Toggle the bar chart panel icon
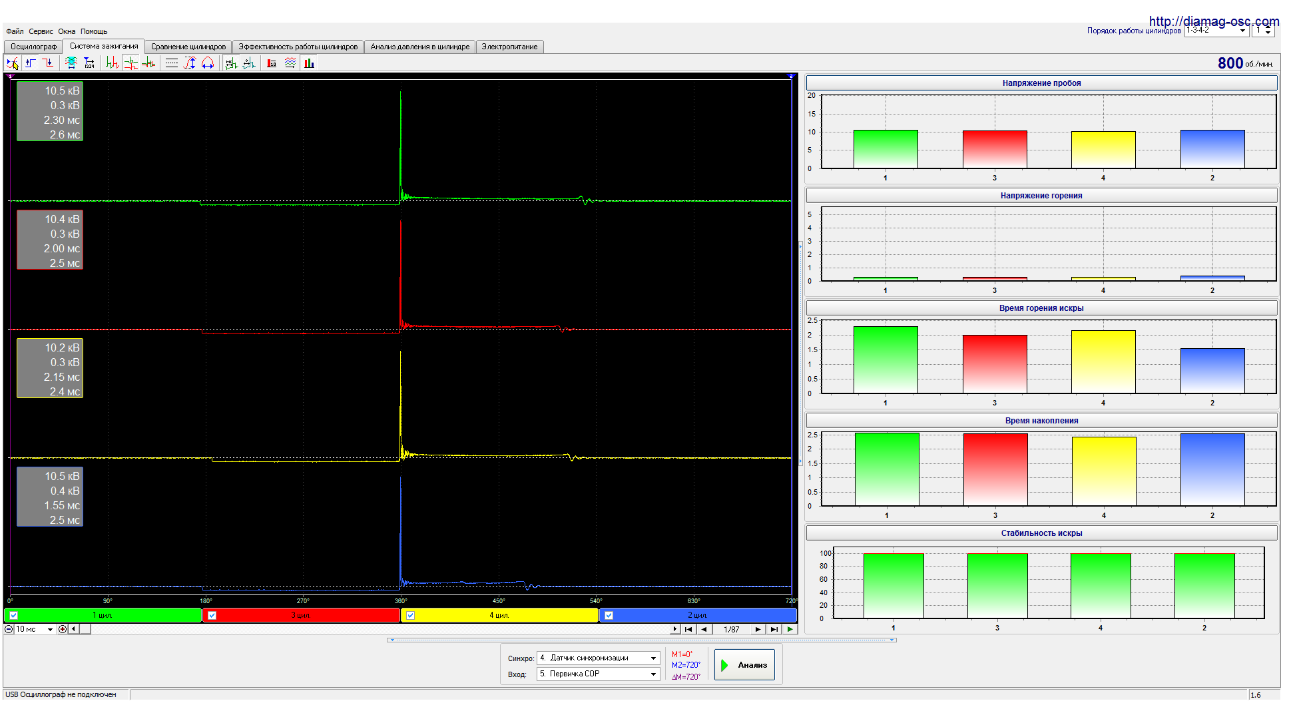 coord(309,63)
